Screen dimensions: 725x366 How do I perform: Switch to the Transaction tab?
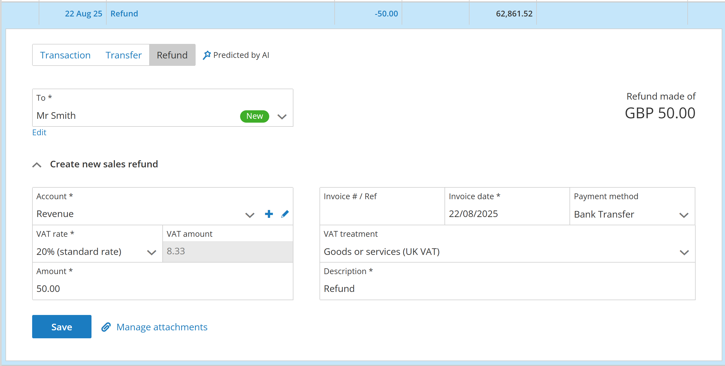(65, 55)
